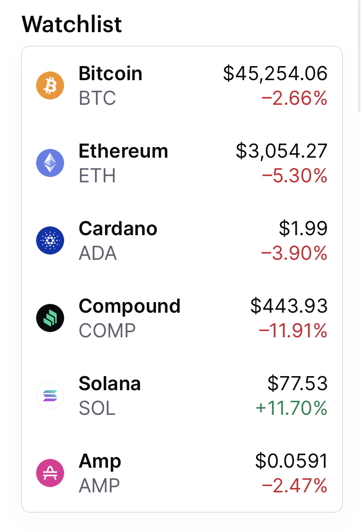Click the Solana striped logo icon
Screen dimensions: 364x532
click(x=50, y=395)
